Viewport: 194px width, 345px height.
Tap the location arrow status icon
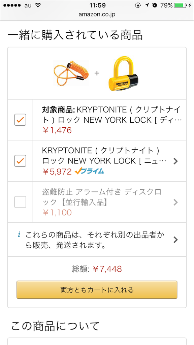(146, 5)
